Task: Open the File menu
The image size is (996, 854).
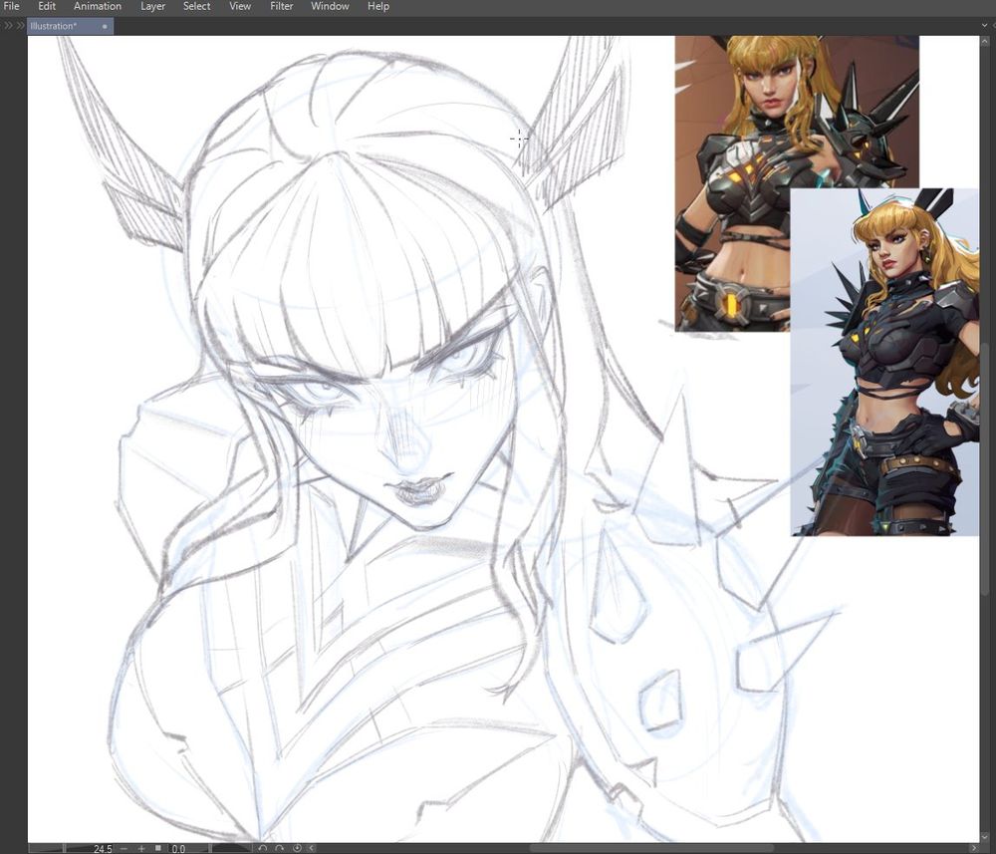Action: (x=11, y=6)
